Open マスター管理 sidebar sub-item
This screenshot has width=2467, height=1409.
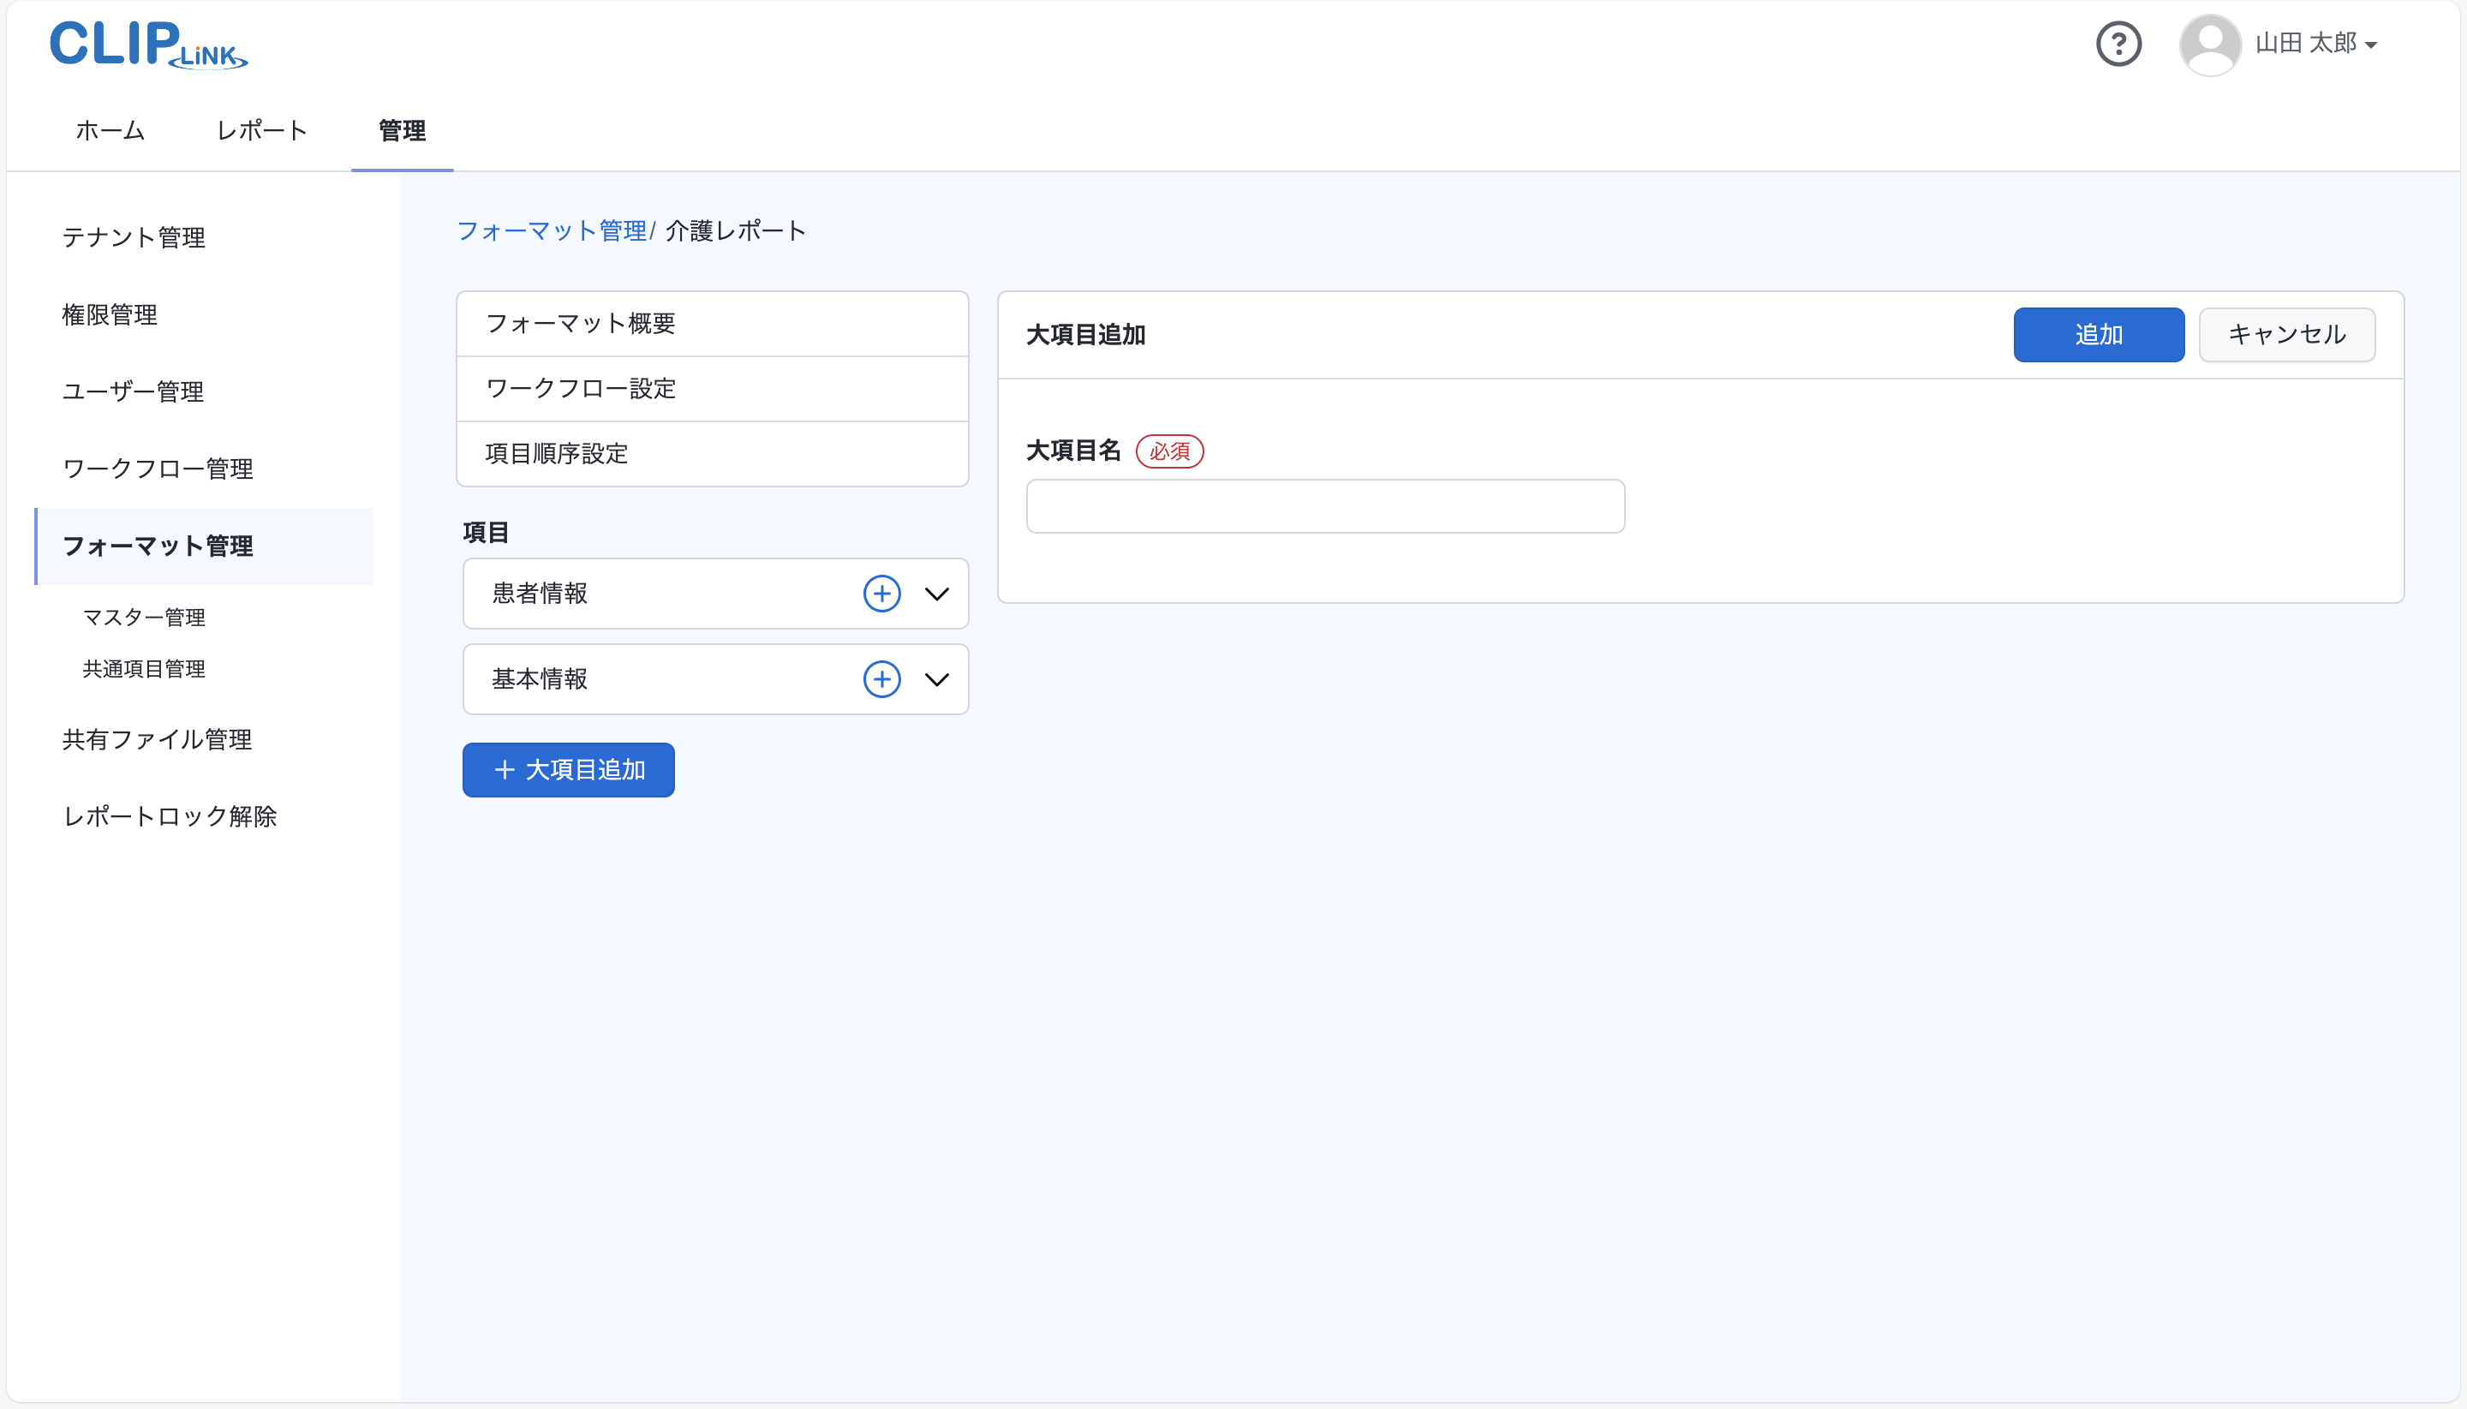144,618
